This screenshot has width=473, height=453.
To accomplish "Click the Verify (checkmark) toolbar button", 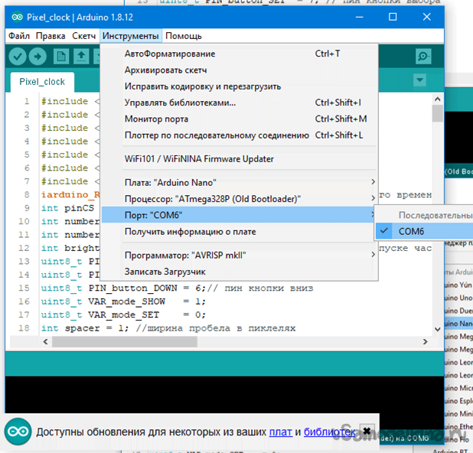I will pos(18,57).
